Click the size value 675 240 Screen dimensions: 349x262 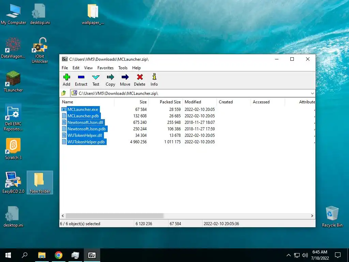coord(140,122)
